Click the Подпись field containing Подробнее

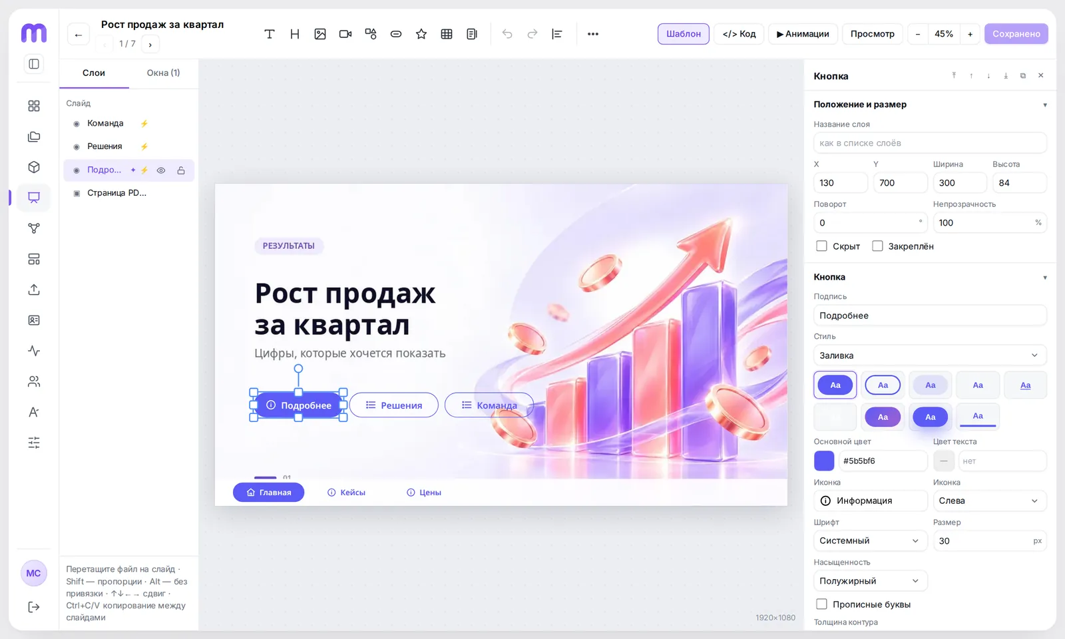pos(930,316)
